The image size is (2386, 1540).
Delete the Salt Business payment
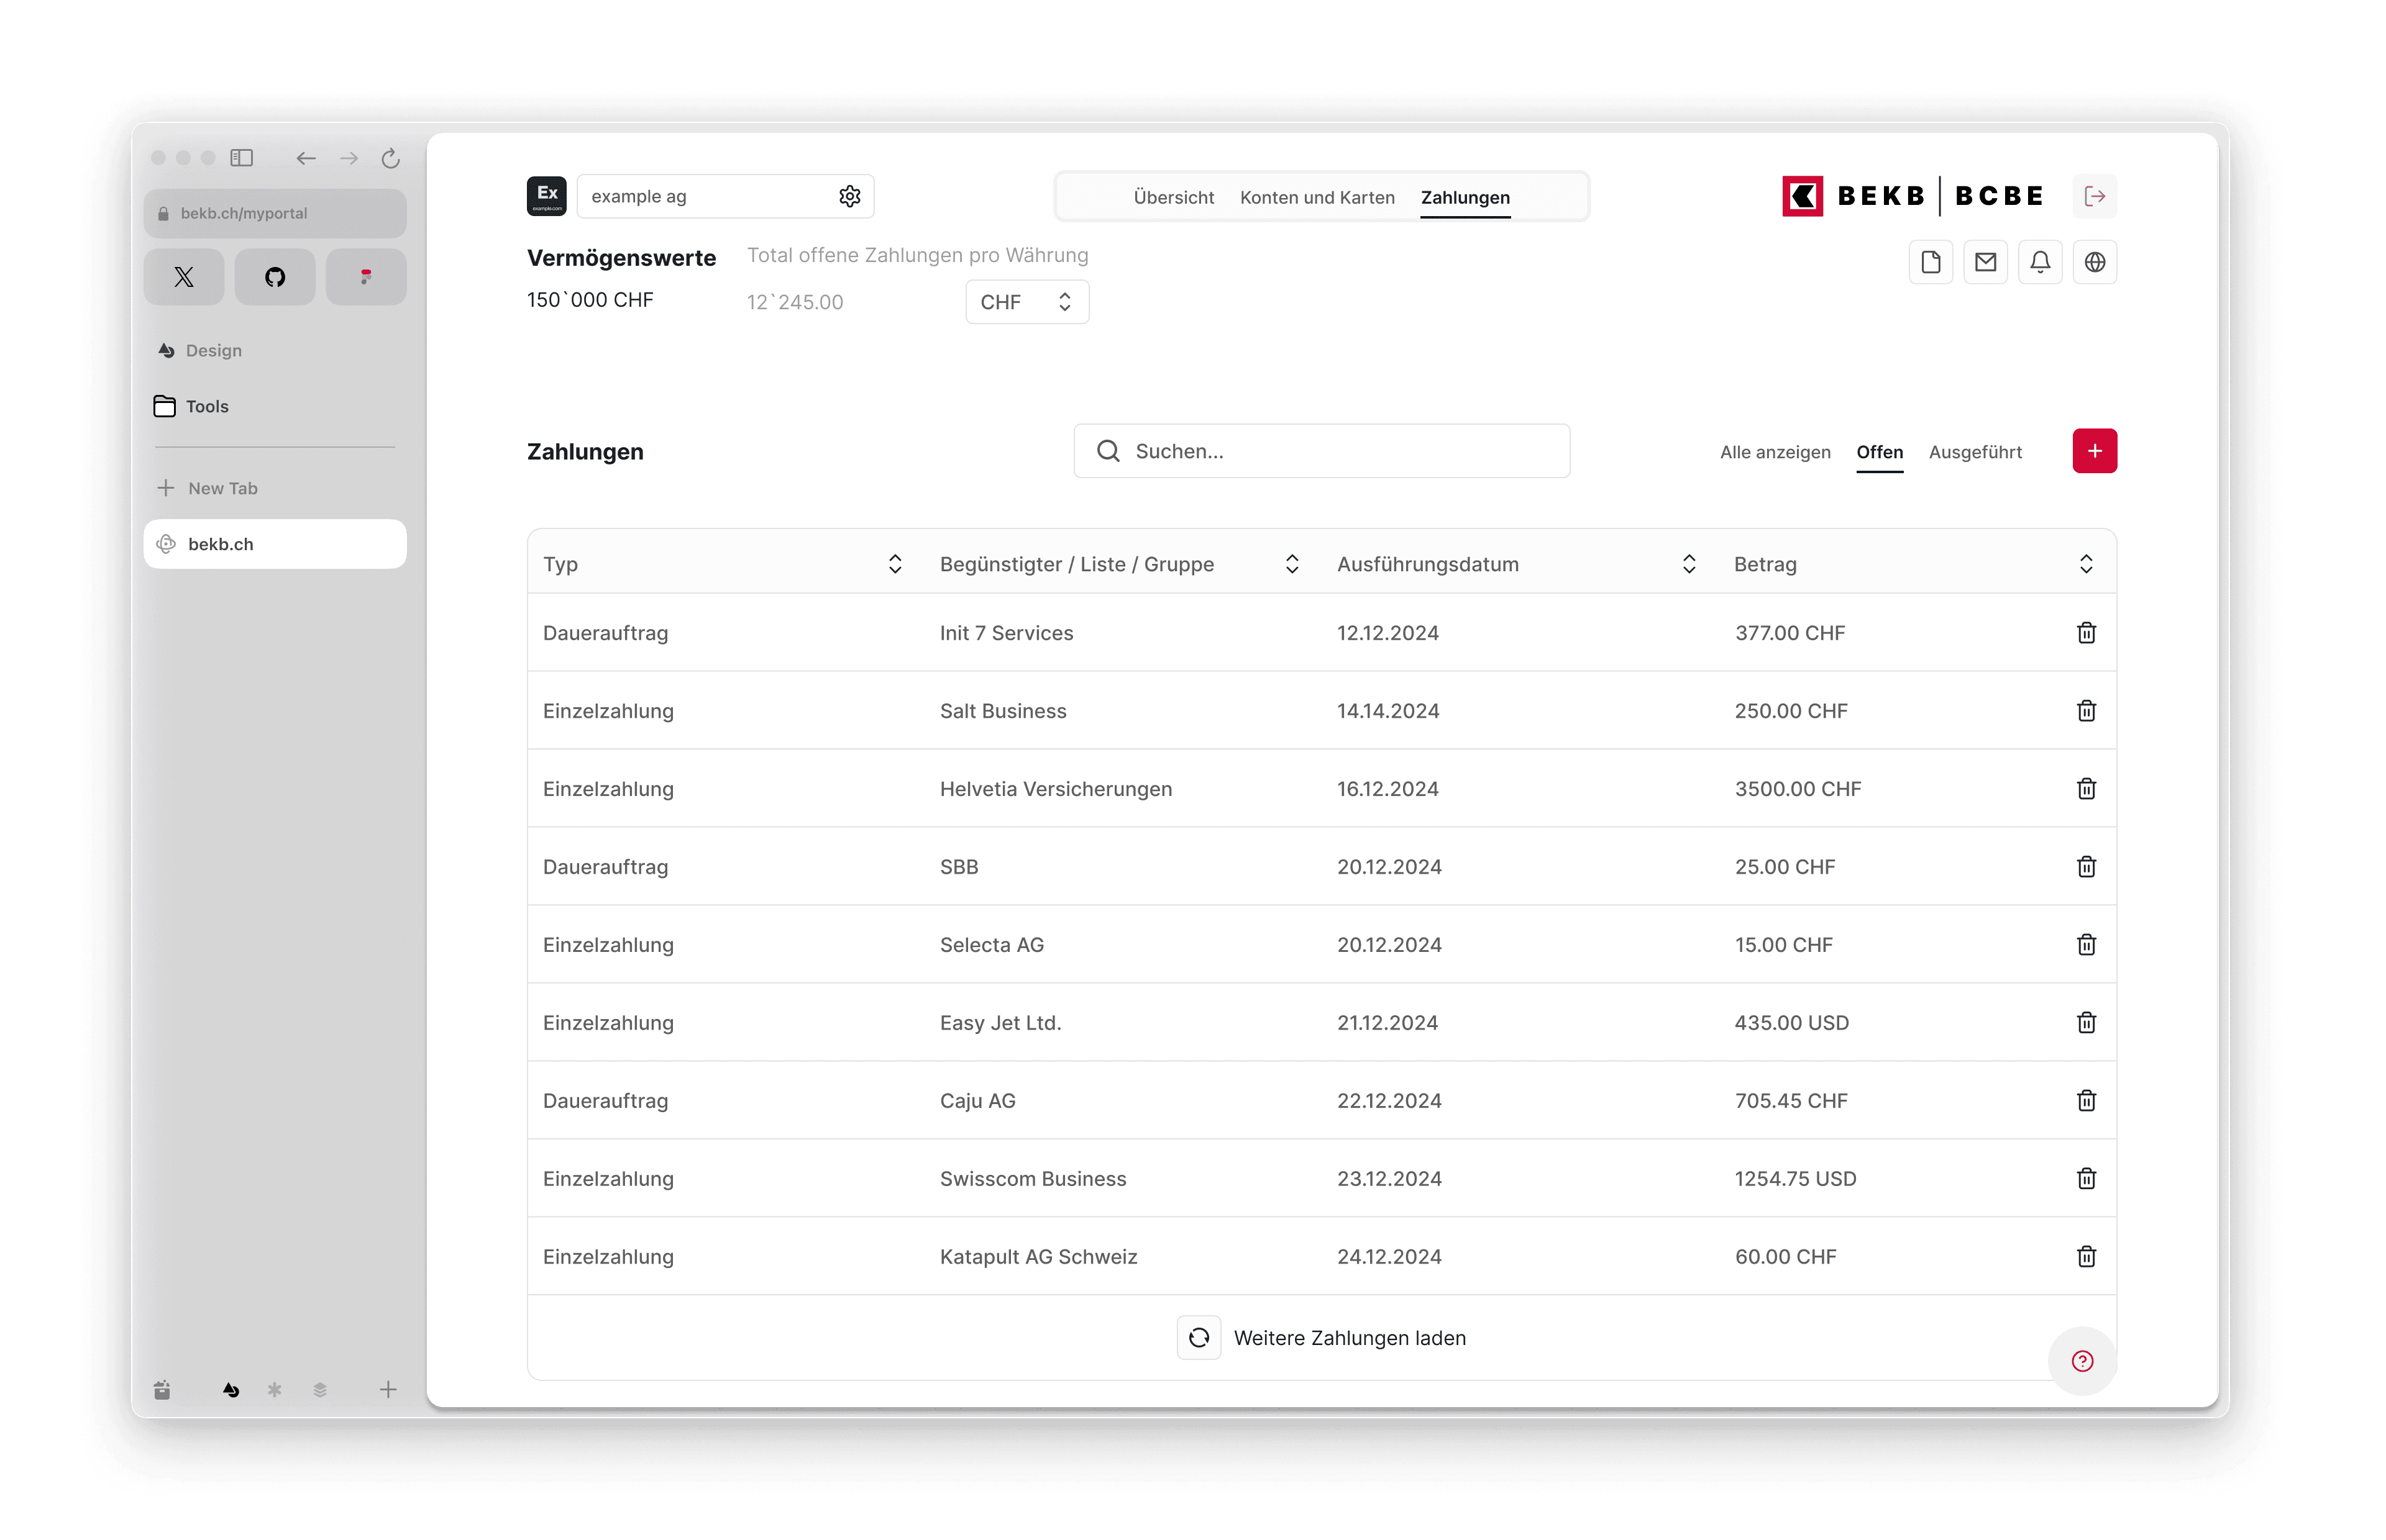click(2086, 711)
